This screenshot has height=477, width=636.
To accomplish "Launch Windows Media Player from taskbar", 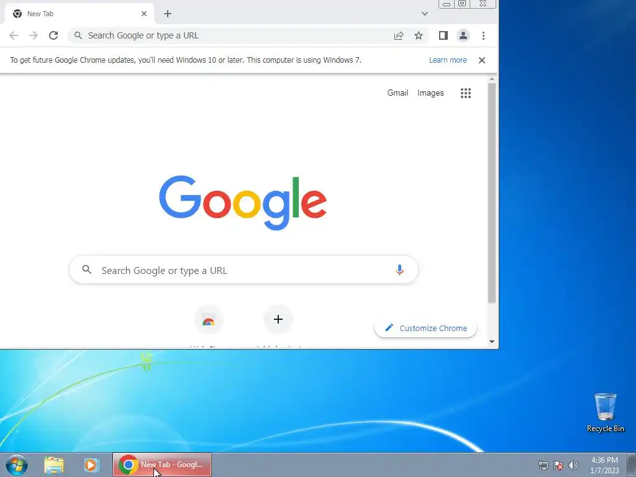I will [92, 465].
